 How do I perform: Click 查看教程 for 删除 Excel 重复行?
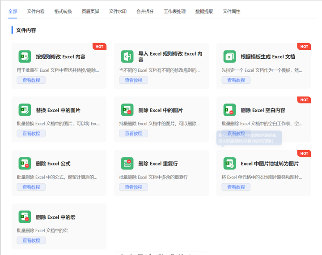133,187
